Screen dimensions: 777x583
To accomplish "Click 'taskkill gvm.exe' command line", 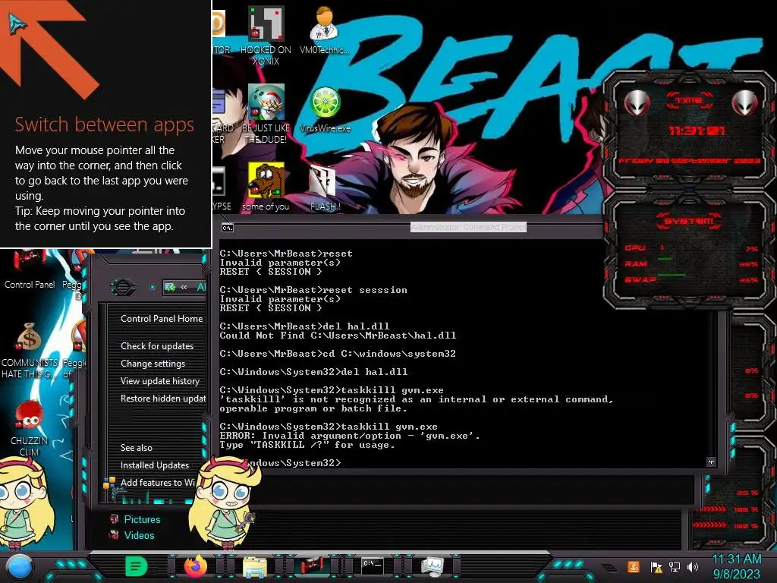I will tap(329, 427).
